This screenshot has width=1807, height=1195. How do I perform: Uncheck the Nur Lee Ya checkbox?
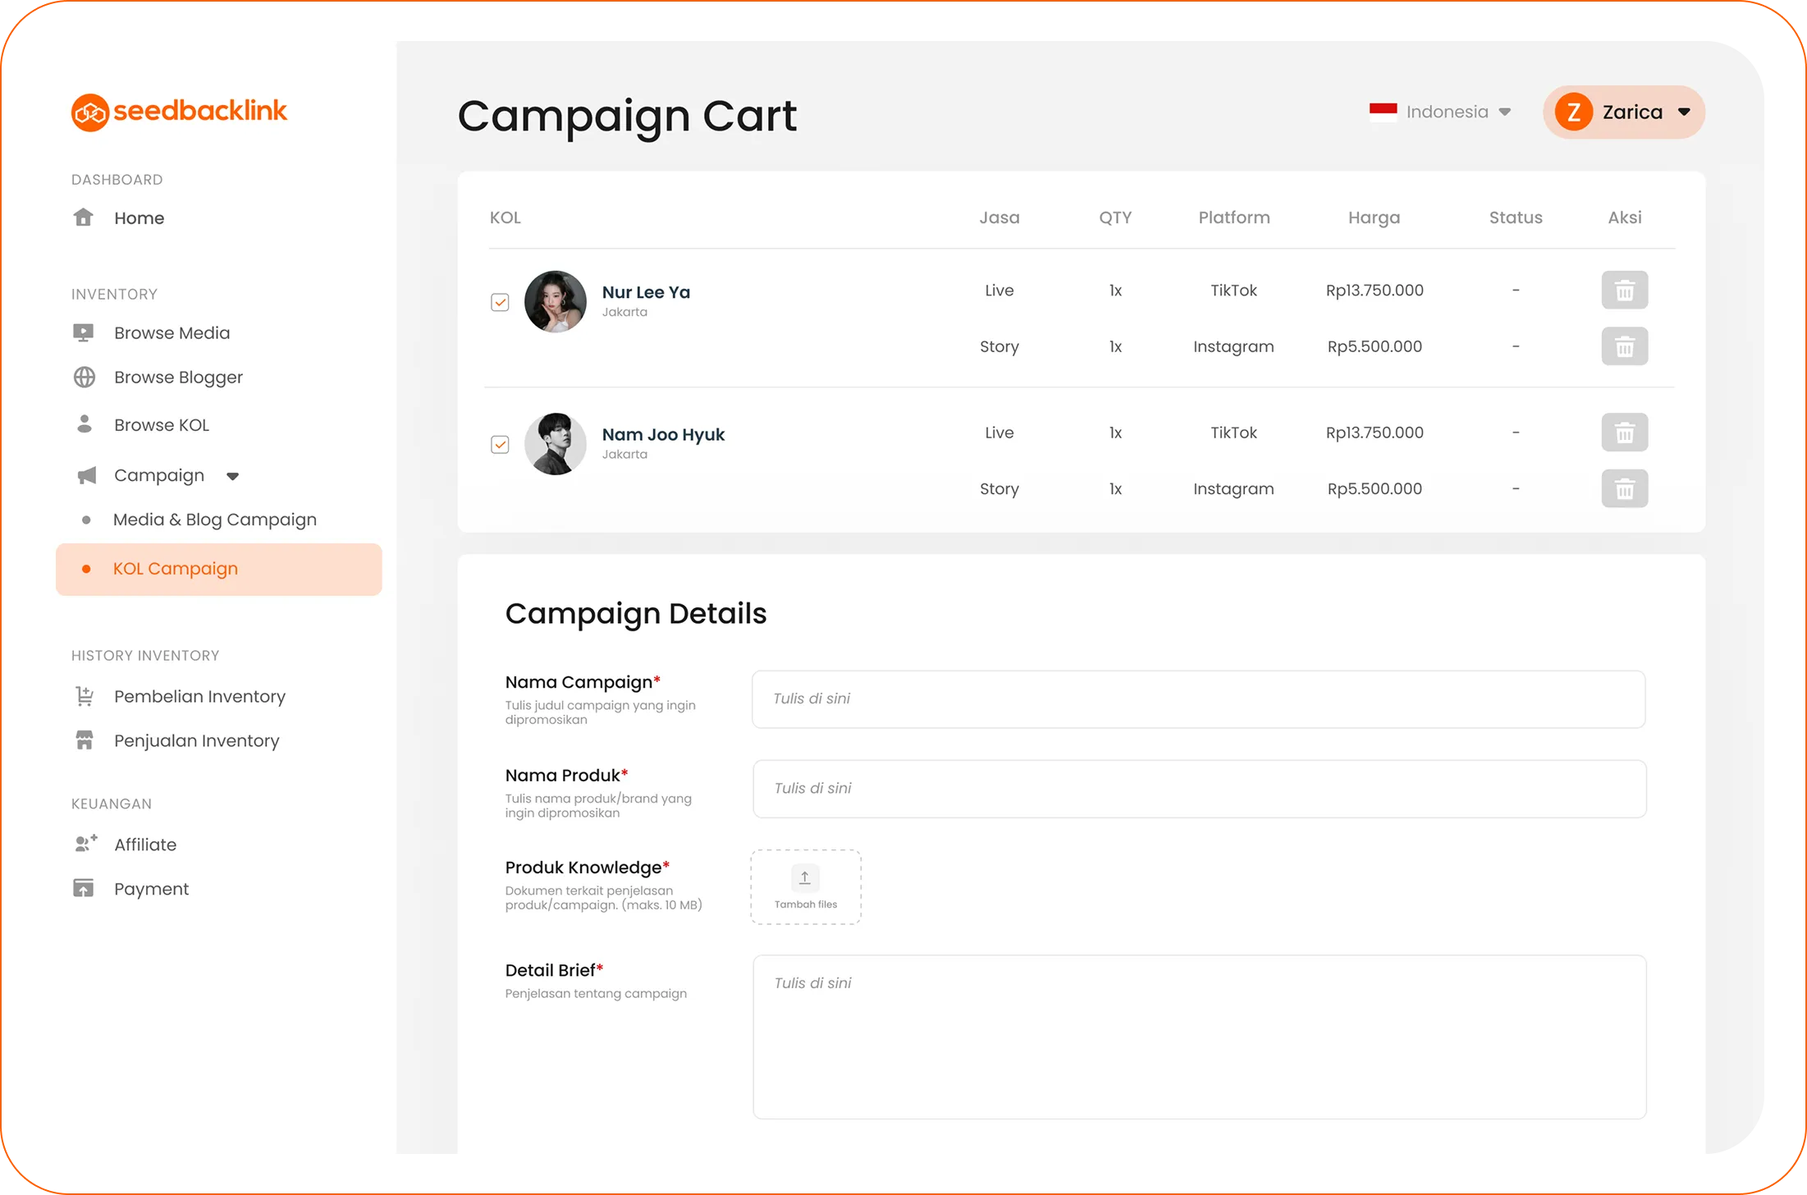click(500, 302)
